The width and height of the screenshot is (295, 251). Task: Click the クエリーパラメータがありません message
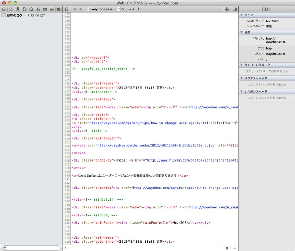pyautogui.click(x=267, y=71)
